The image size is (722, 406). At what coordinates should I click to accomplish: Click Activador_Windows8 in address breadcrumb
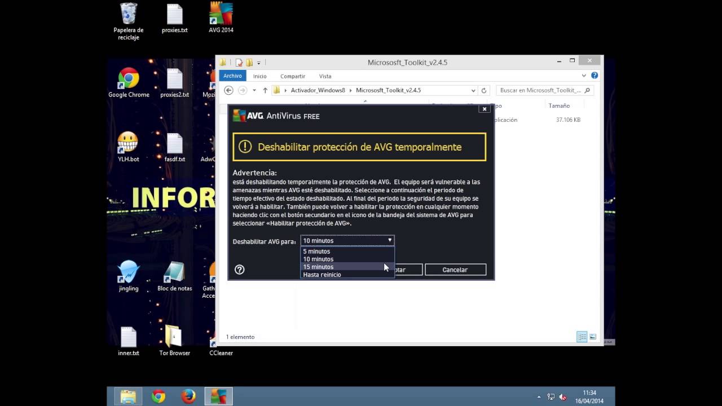pos(318,90)
